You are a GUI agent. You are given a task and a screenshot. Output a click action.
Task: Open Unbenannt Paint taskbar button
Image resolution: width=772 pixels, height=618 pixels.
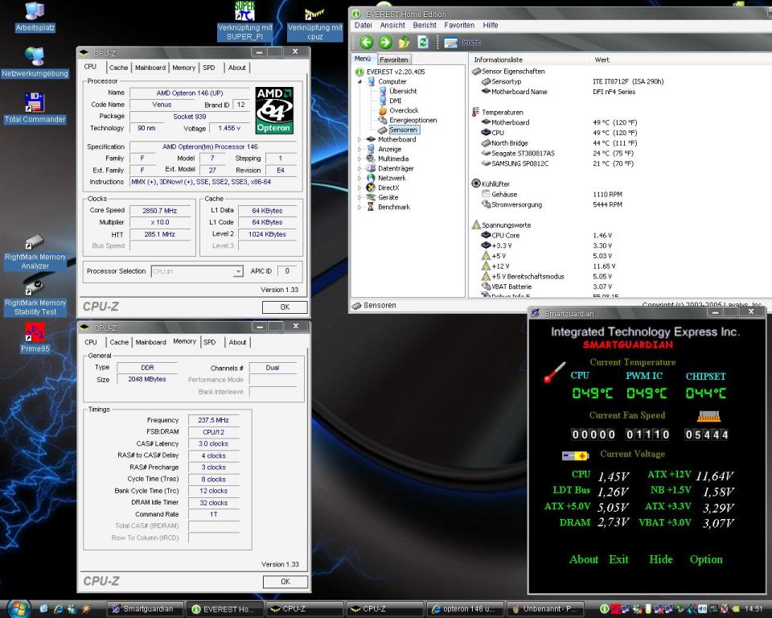[x=545, y=609]
